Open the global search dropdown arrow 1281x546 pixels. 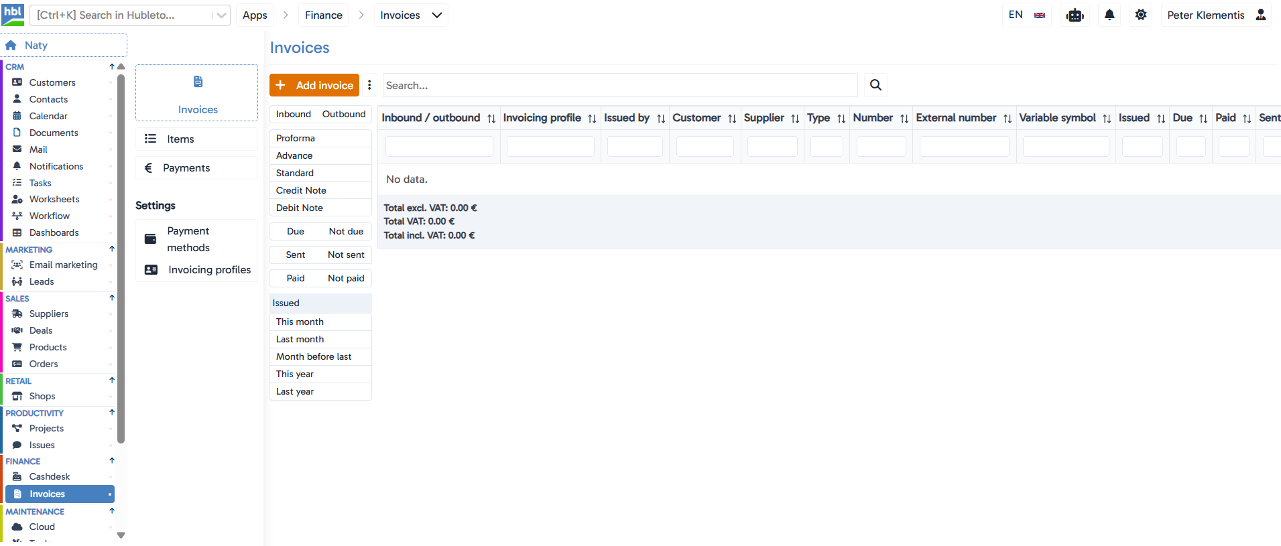pos(221,15)
